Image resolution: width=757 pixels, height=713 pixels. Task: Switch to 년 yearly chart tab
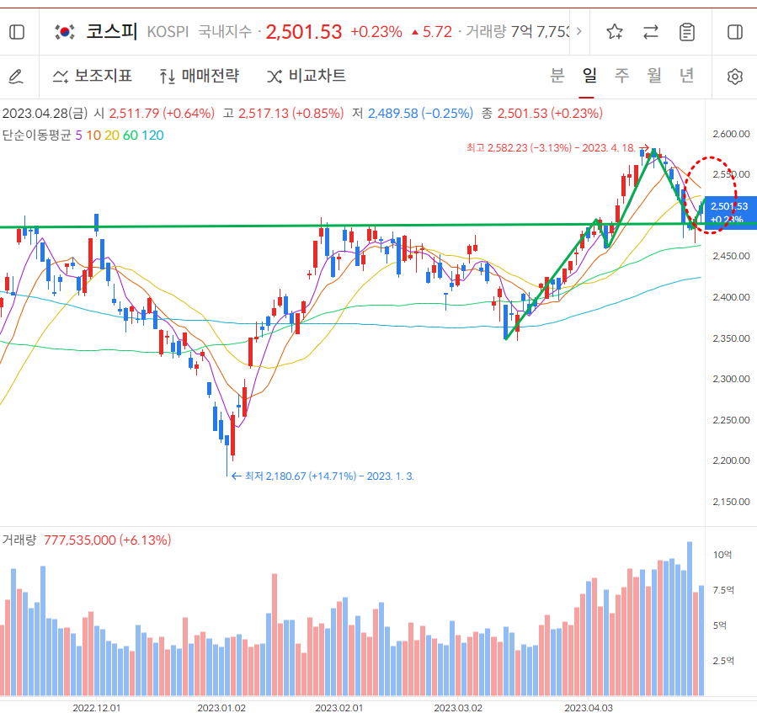(687, 75)
